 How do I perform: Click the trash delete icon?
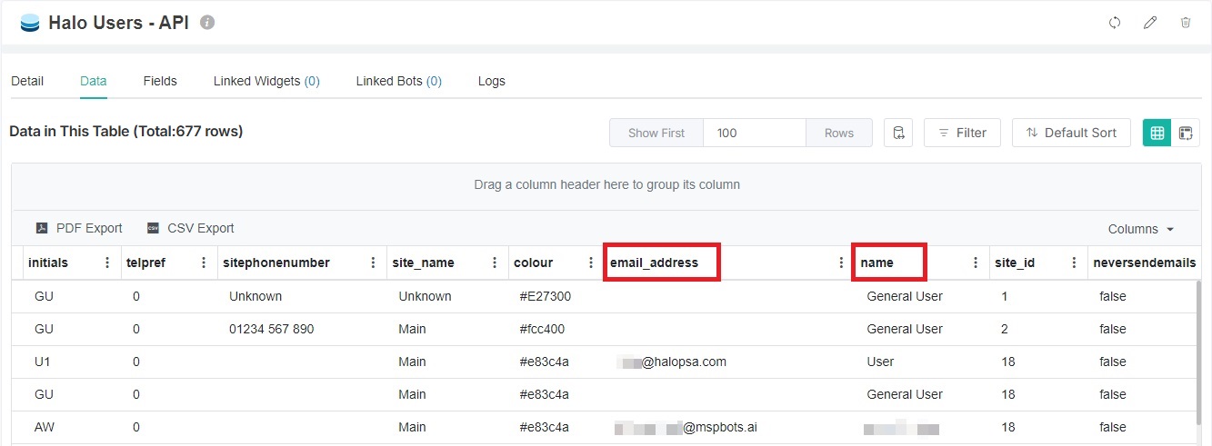click(x=1186, y=23)
